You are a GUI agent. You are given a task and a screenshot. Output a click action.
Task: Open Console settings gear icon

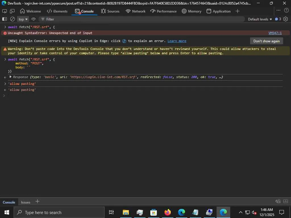tap(286, 19)
